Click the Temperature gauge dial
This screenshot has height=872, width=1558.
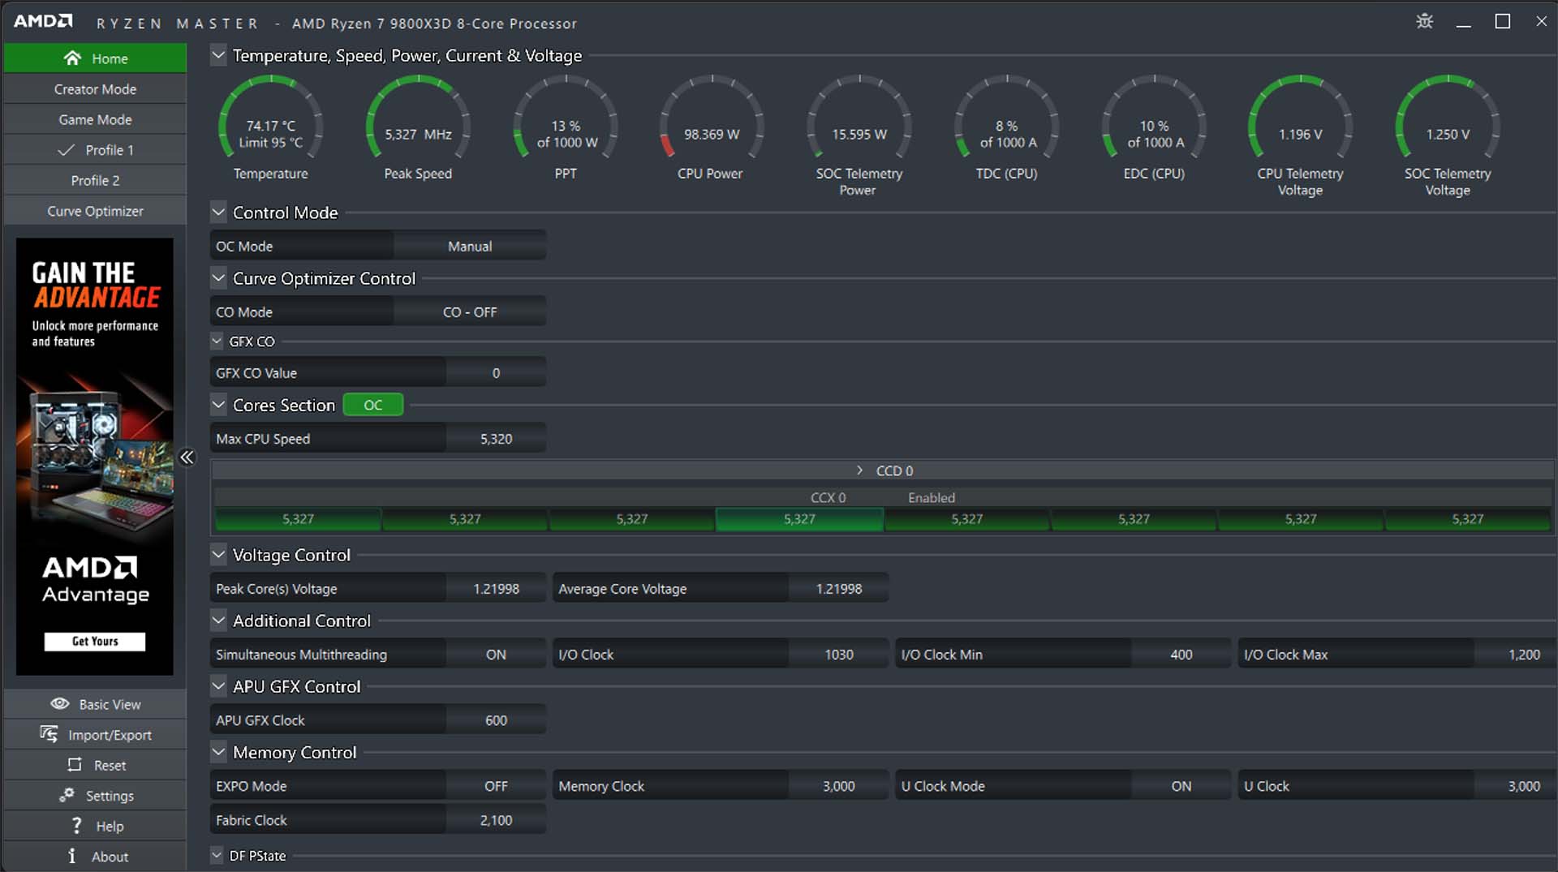coord(271,118)
